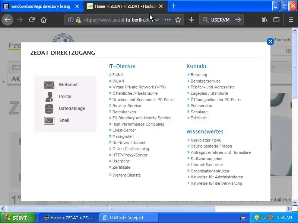Click the Portal person icon
This screenshot has height=223, width=298.
[49, 97]
